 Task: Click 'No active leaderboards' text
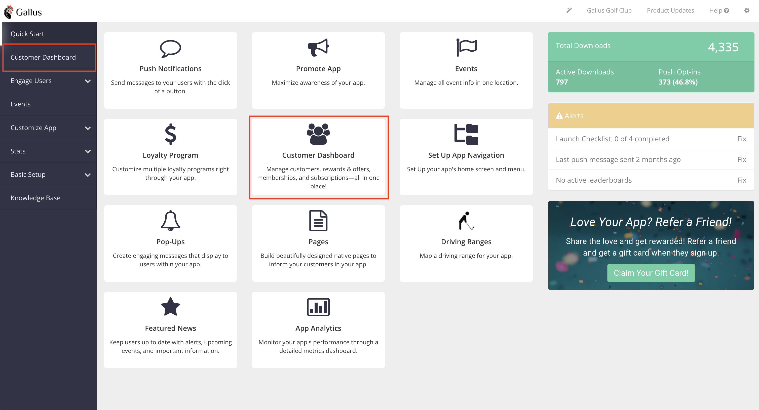[x=594, y=180]
